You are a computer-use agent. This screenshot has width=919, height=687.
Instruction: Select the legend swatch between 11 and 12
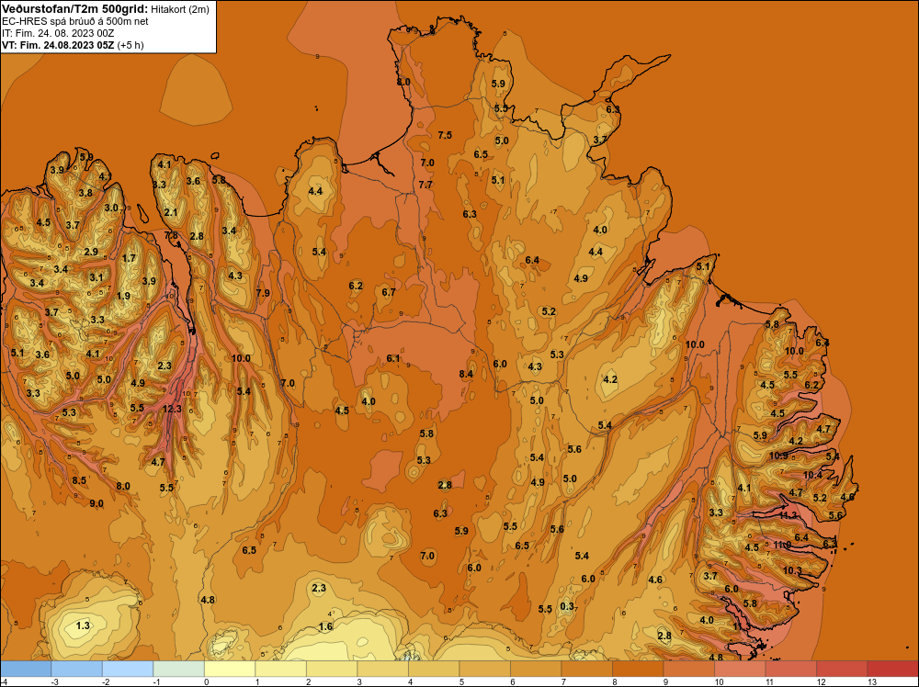(x=790, y=669)
